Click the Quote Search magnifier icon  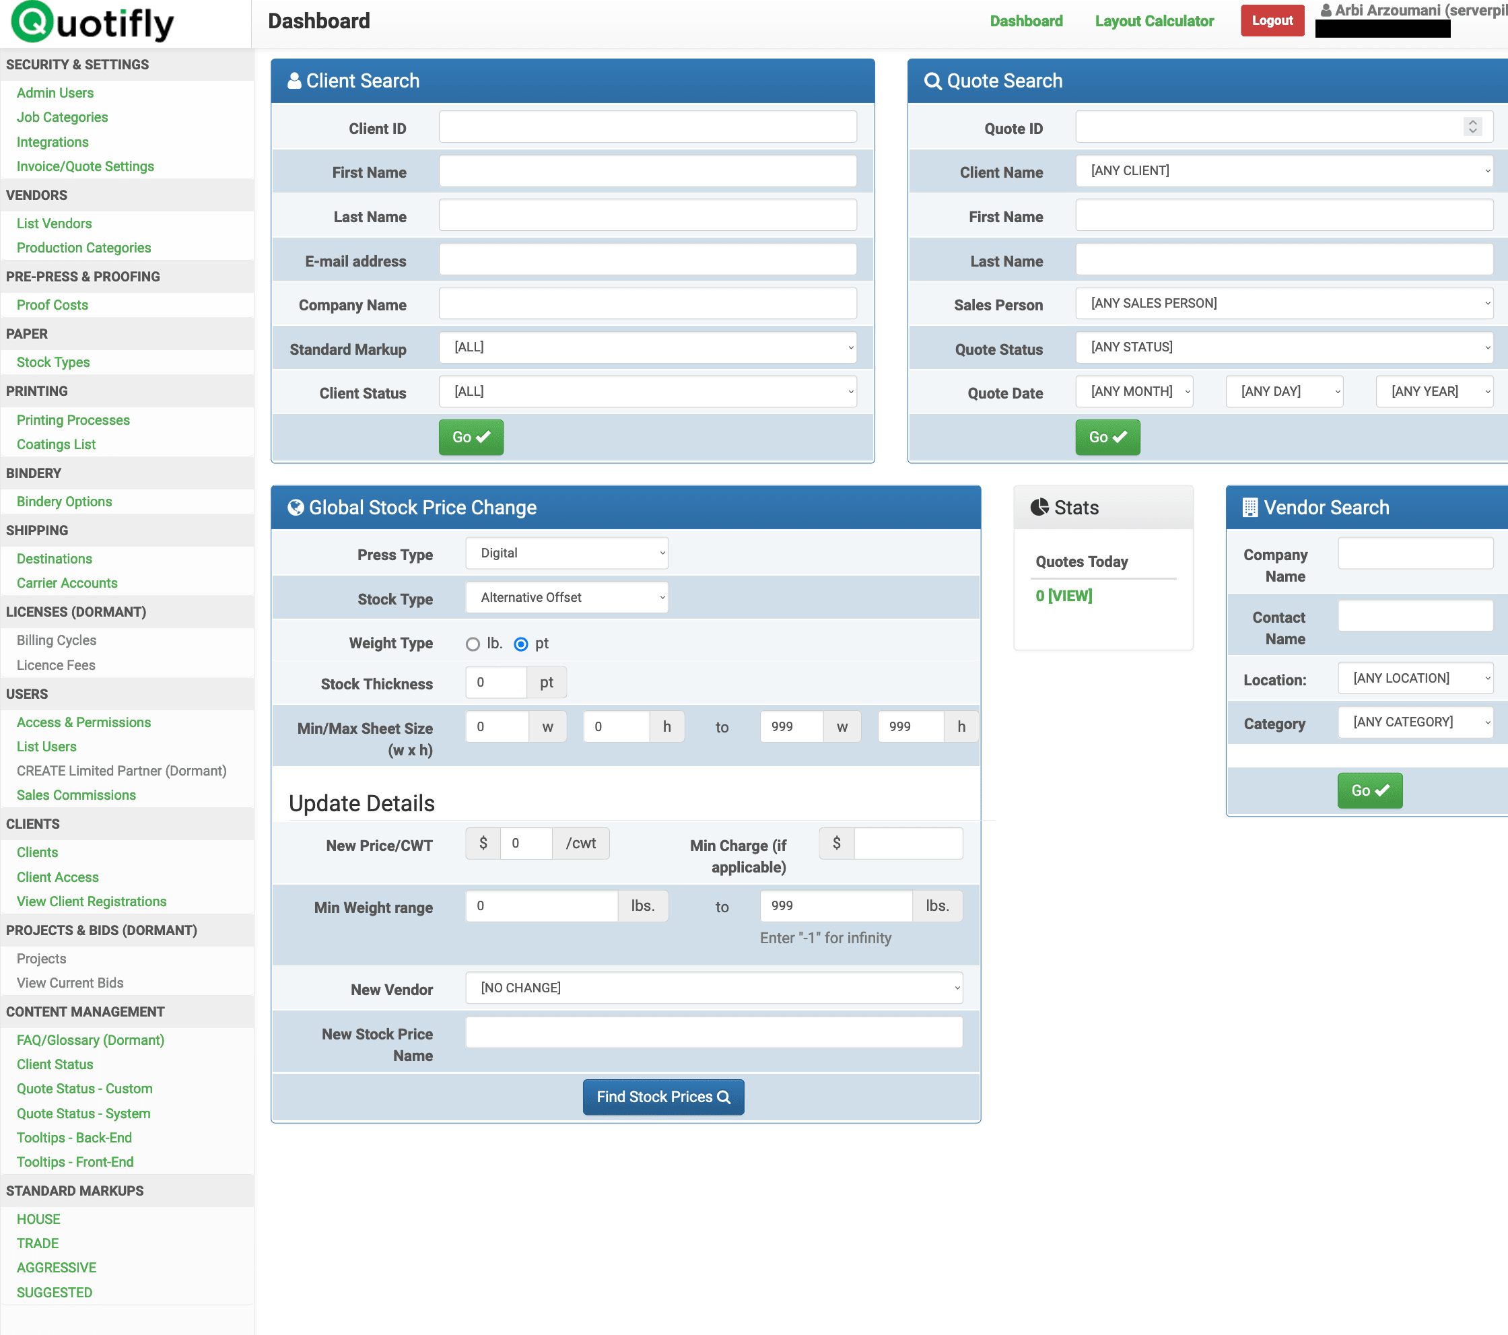coord(932,80)
